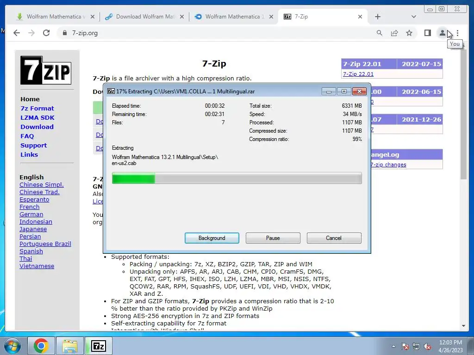Go to the Download page link
This screenshot has width=474, height=355.
coord(37,127)
